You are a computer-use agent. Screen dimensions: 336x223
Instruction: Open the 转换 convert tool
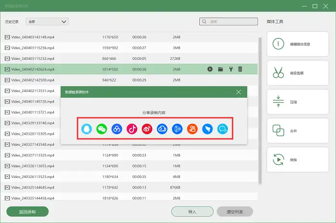(x=298, y=160)
